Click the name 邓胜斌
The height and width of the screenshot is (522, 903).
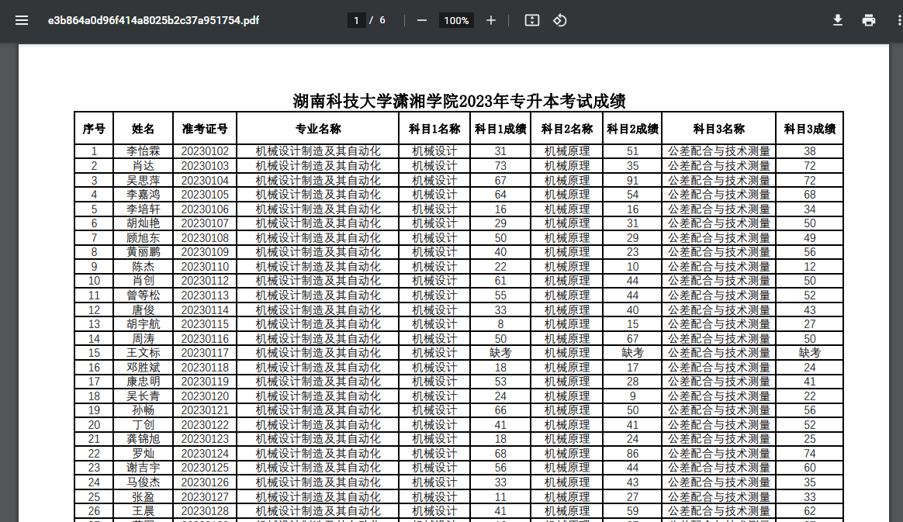point(144,367)
